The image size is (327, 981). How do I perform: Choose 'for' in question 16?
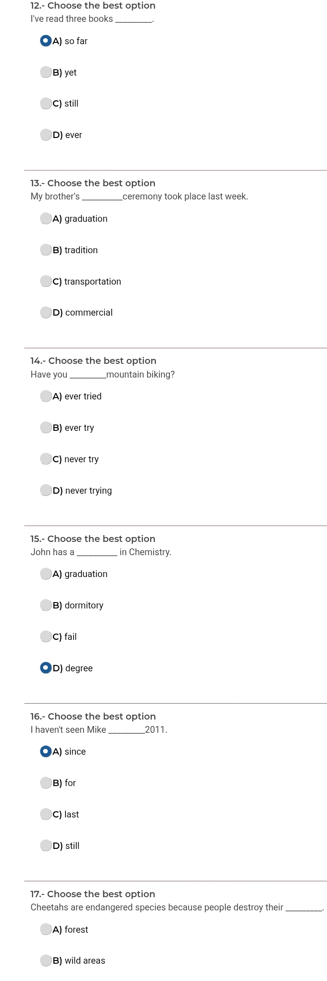(x=46, y=783)
